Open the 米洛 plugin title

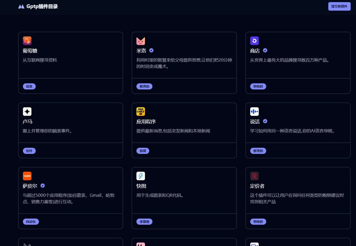[x=141, y=51]
